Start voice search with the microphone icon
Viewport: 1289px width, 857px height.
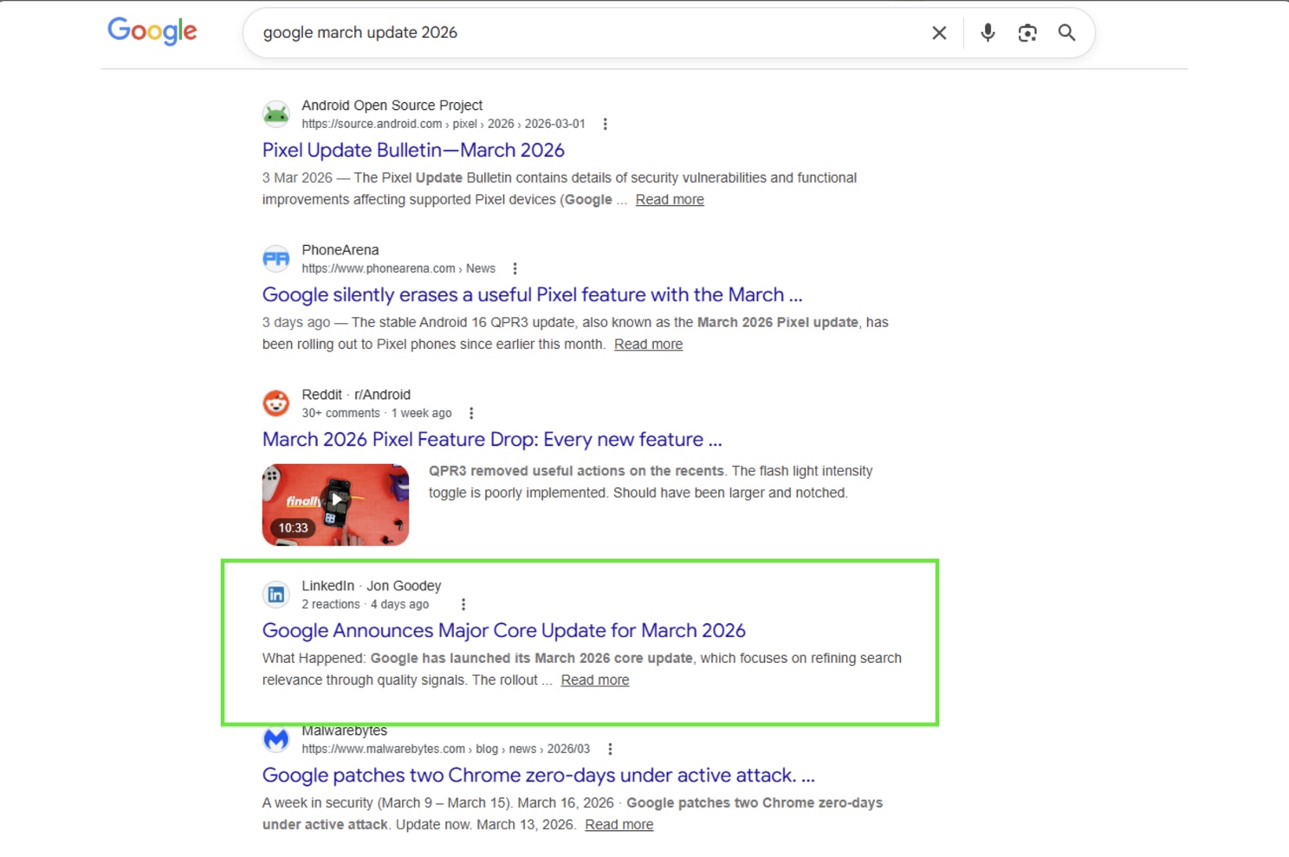tap(987, 32)
